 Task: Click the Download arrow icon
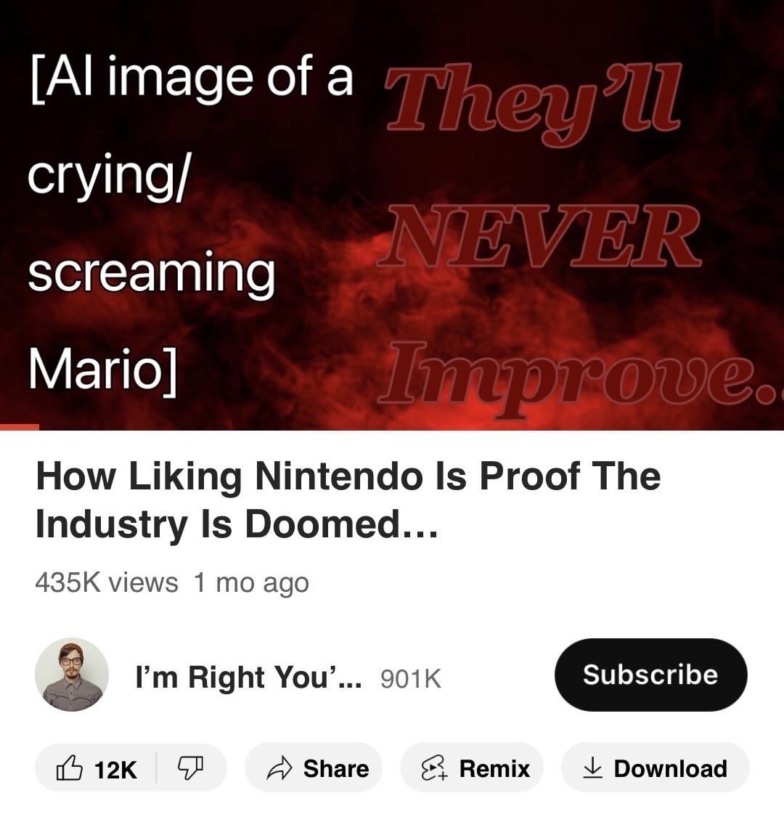[592, 768]
